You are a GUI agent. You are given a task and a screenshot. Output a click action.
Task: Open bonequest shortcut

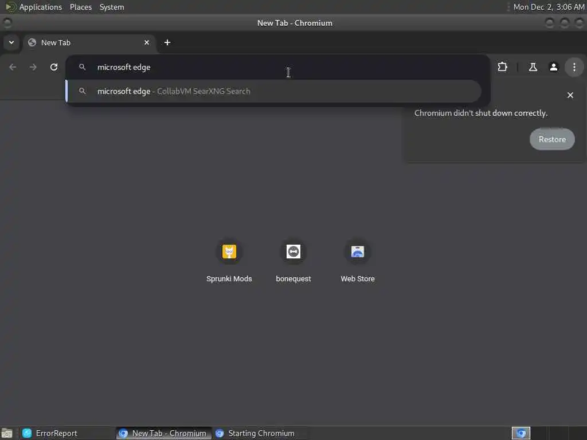click(293, 261)
